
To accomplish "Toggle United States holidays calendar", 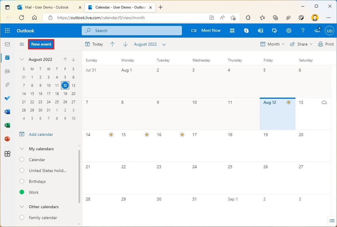I will (x=22, y=171).
